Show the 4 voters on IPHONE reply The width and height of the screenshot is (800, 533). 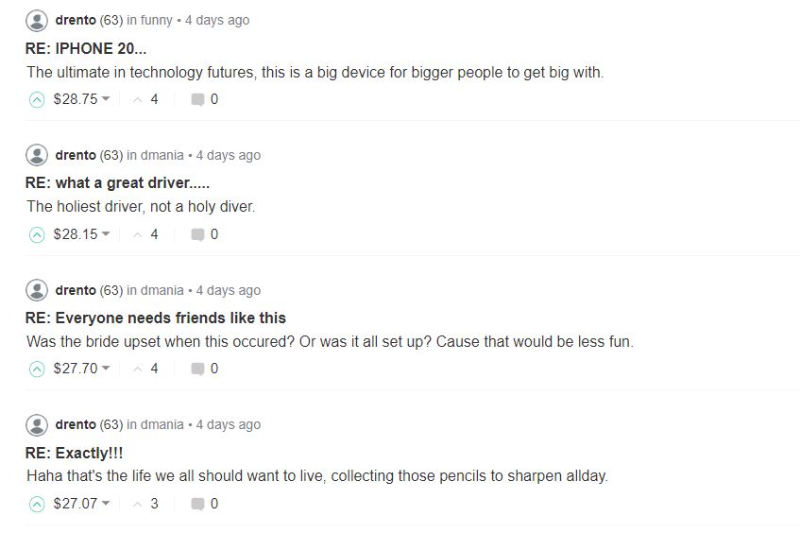pyautogui.click(x=154, y=99)
